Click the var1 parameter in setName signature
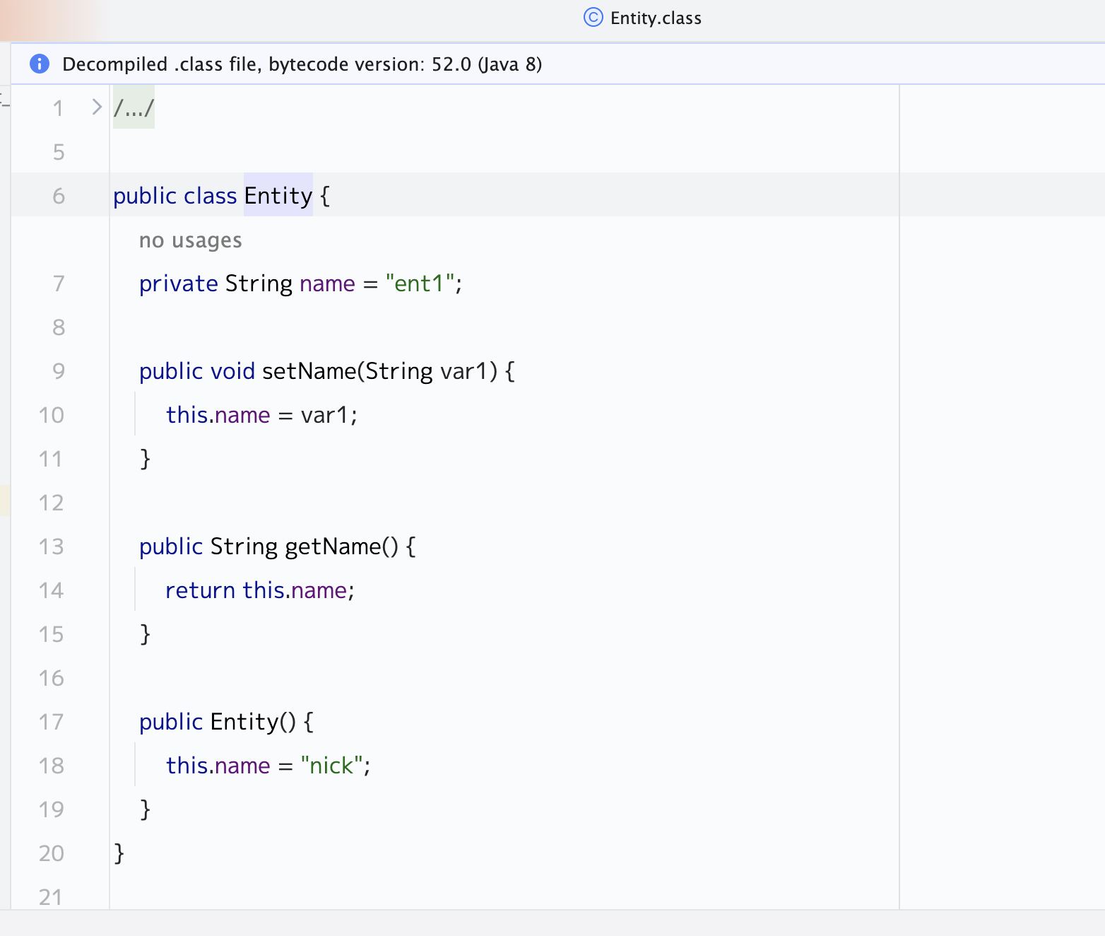Viewport: 1105px width, 936px height. point(464,371)
